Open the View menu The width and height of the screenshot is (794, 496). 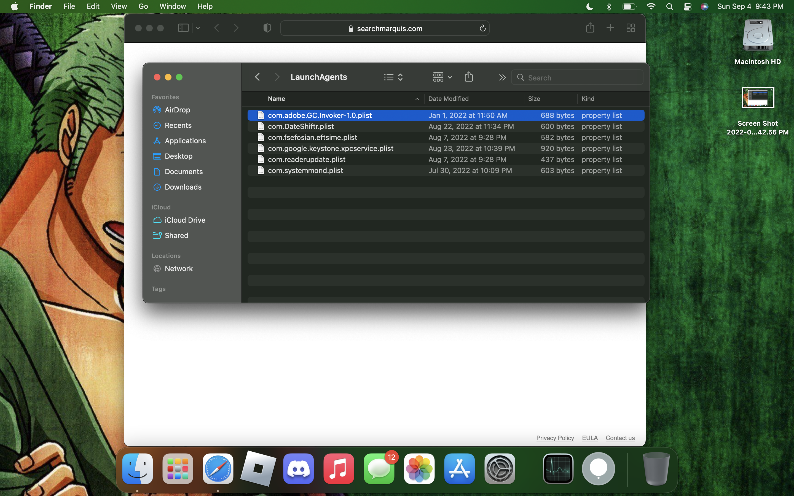click(x=119, y=6)
